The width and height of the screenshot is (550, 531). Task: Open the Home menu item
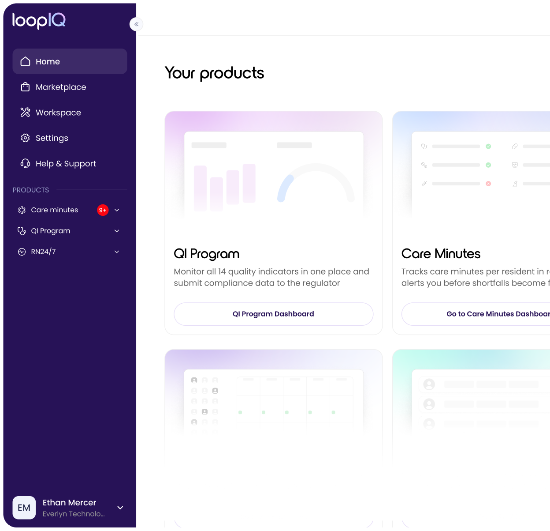[x=70, y=61]
